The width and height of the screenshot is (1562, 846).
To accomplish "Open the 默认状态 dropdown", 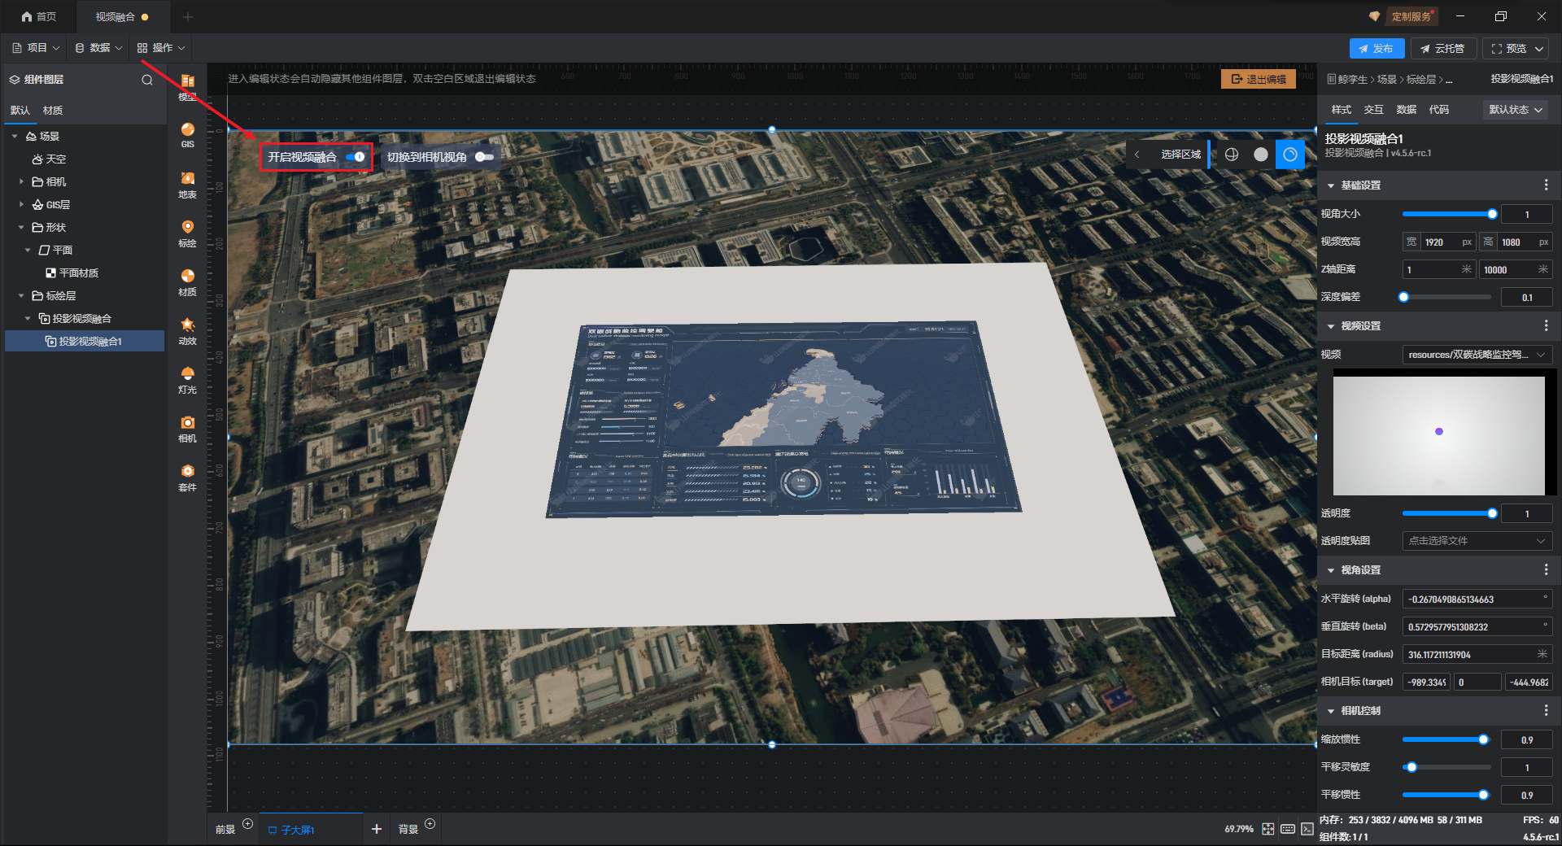I will tap(1516, 110).
